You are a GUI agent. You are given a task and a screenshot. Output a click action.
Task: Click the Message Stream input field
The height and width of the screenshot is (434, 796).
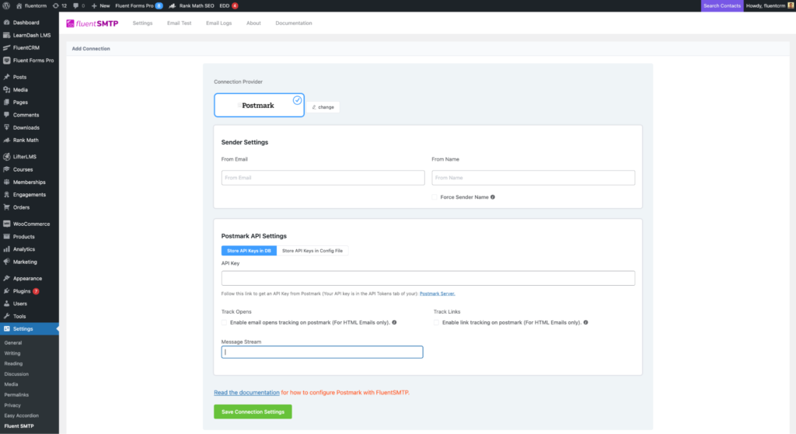(322, 352)
